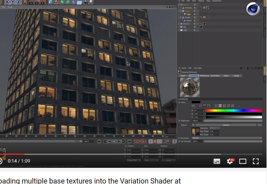Switch to the Basic material tab

(183, 76)
